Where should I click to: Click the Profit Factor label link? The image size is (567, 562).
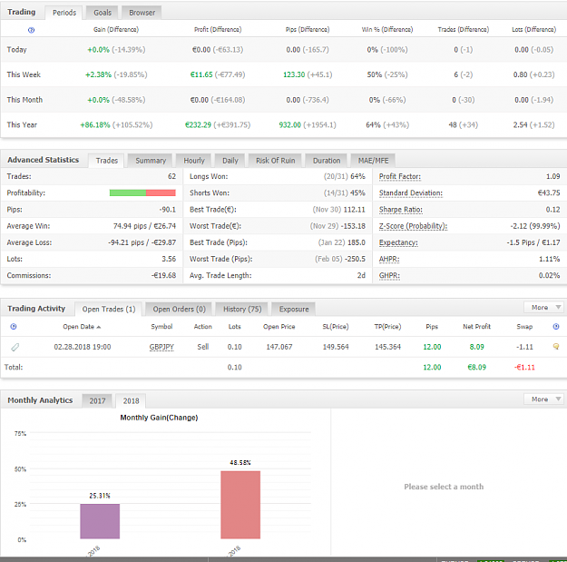coord(399,177)
